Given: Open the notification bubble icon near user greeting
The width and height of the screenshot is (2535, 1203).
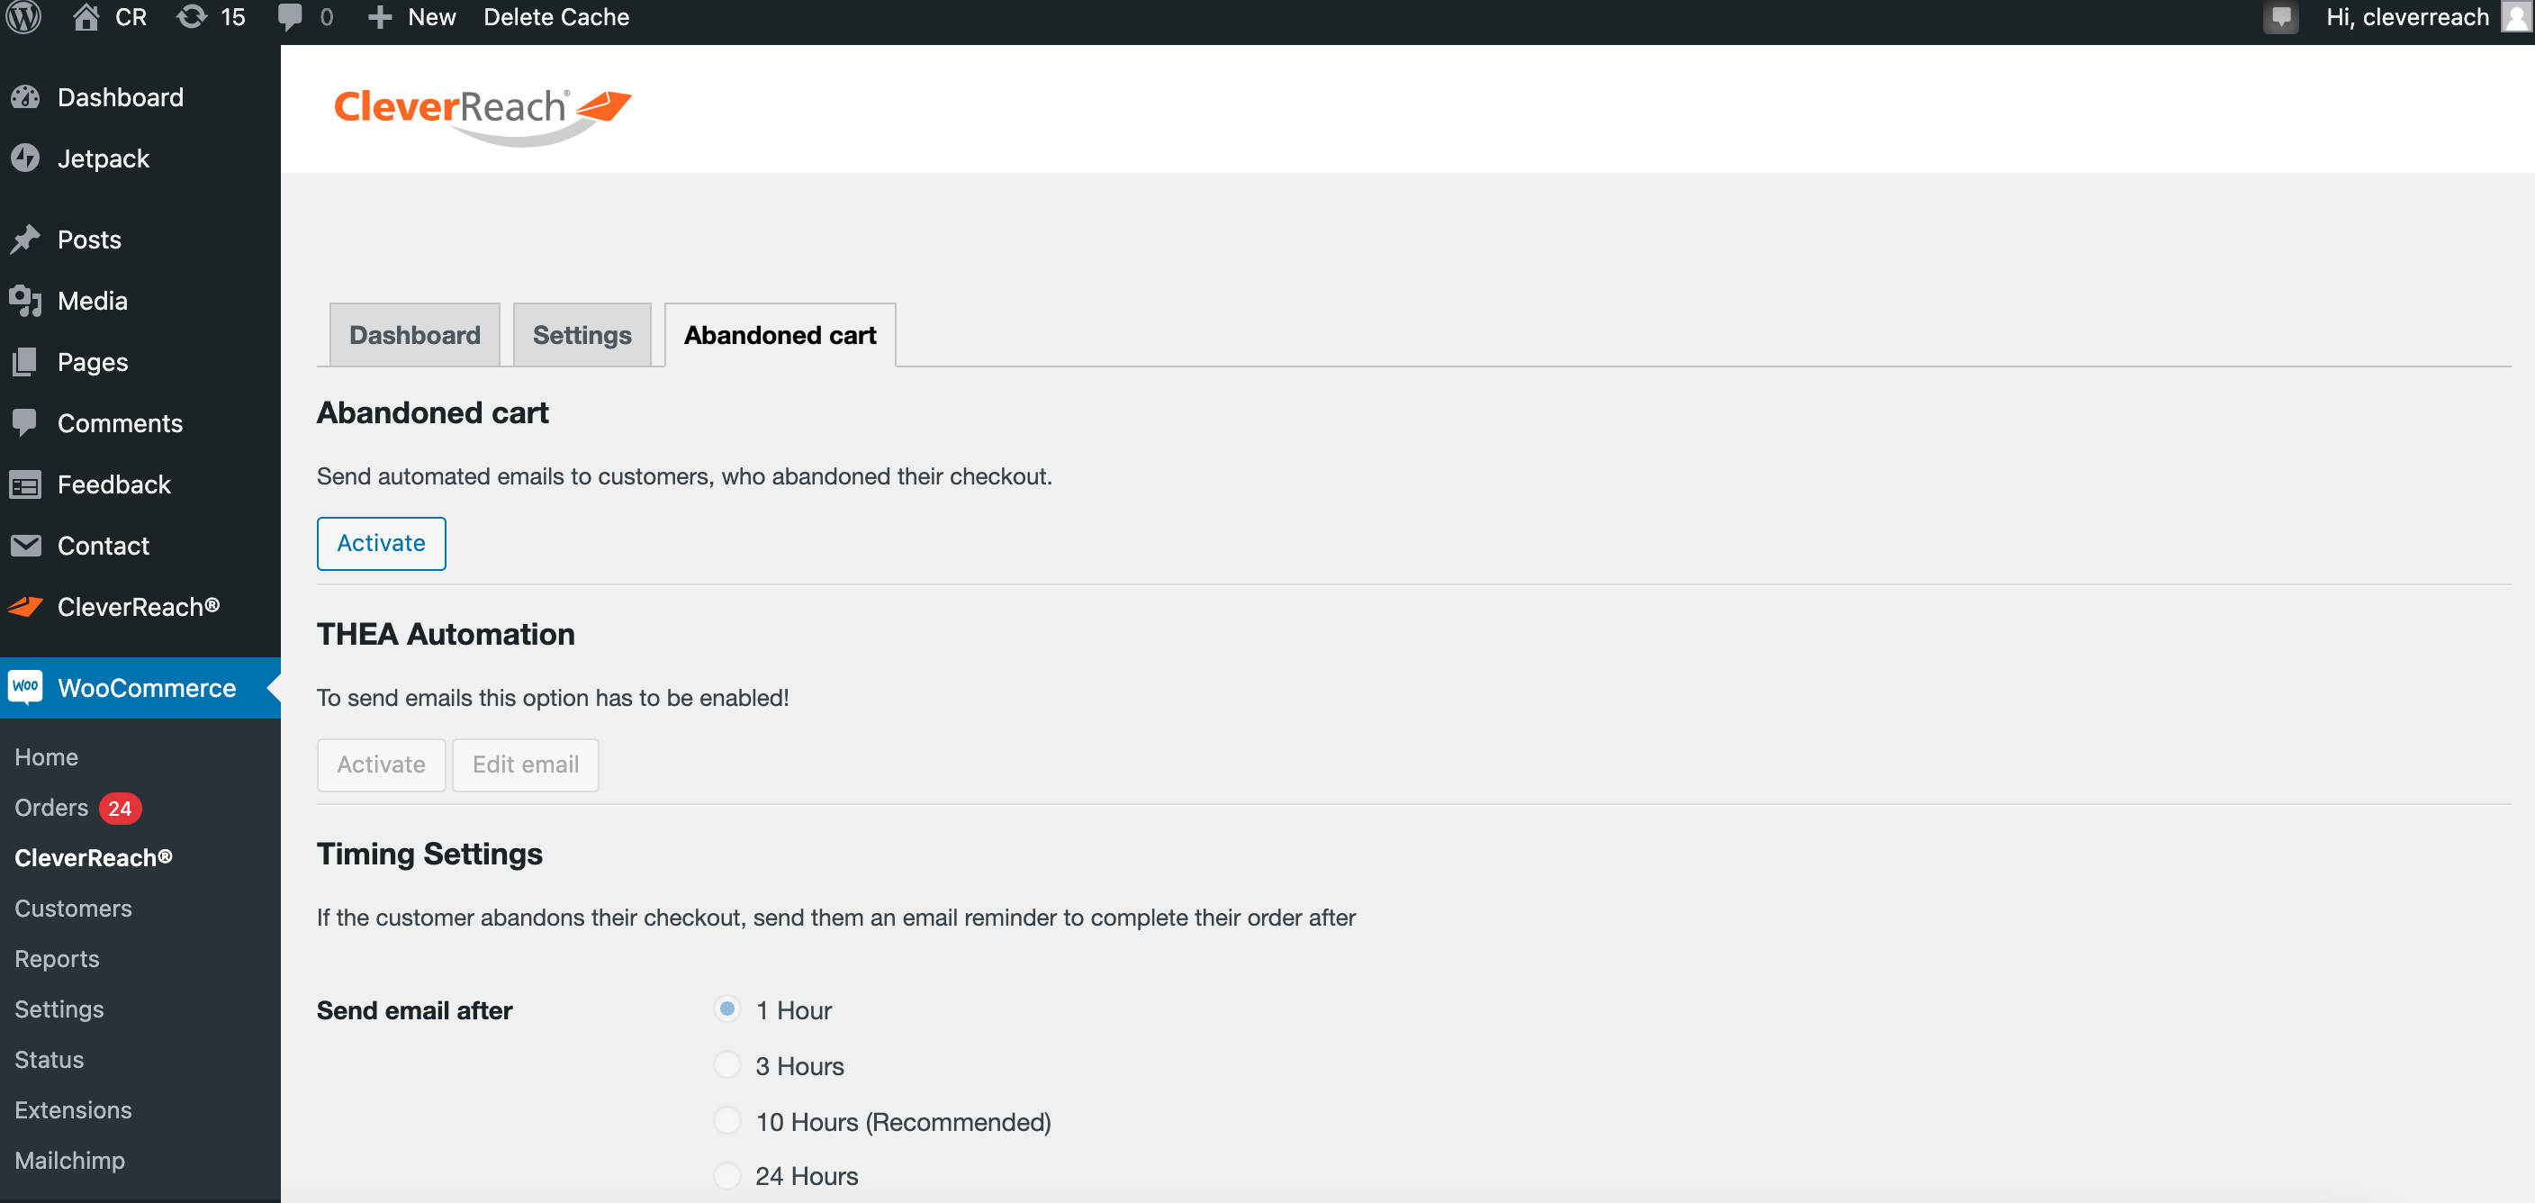Looking at the screenshot, I should pyautogui.click(x=2280, y=18).
